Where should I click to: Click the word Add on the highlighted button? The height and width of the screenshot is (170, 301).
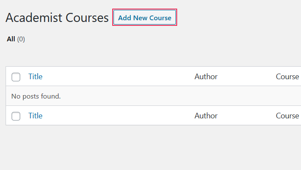125,18
